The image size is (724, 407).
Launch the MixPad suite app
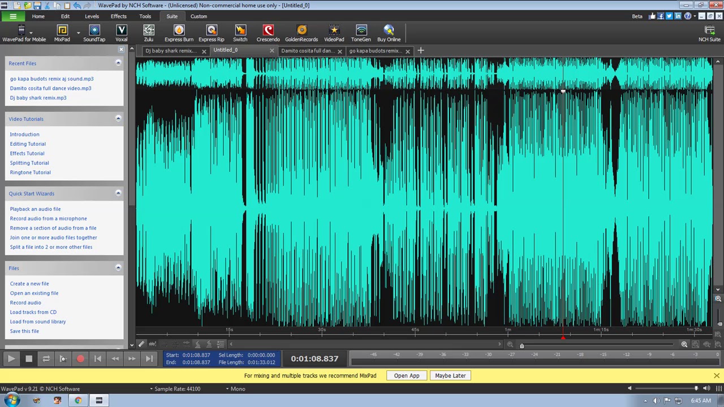tap(62, 33)
